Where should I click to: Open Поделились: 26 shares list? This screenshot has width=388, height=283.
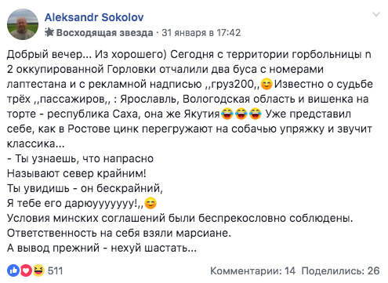(340, 271)
